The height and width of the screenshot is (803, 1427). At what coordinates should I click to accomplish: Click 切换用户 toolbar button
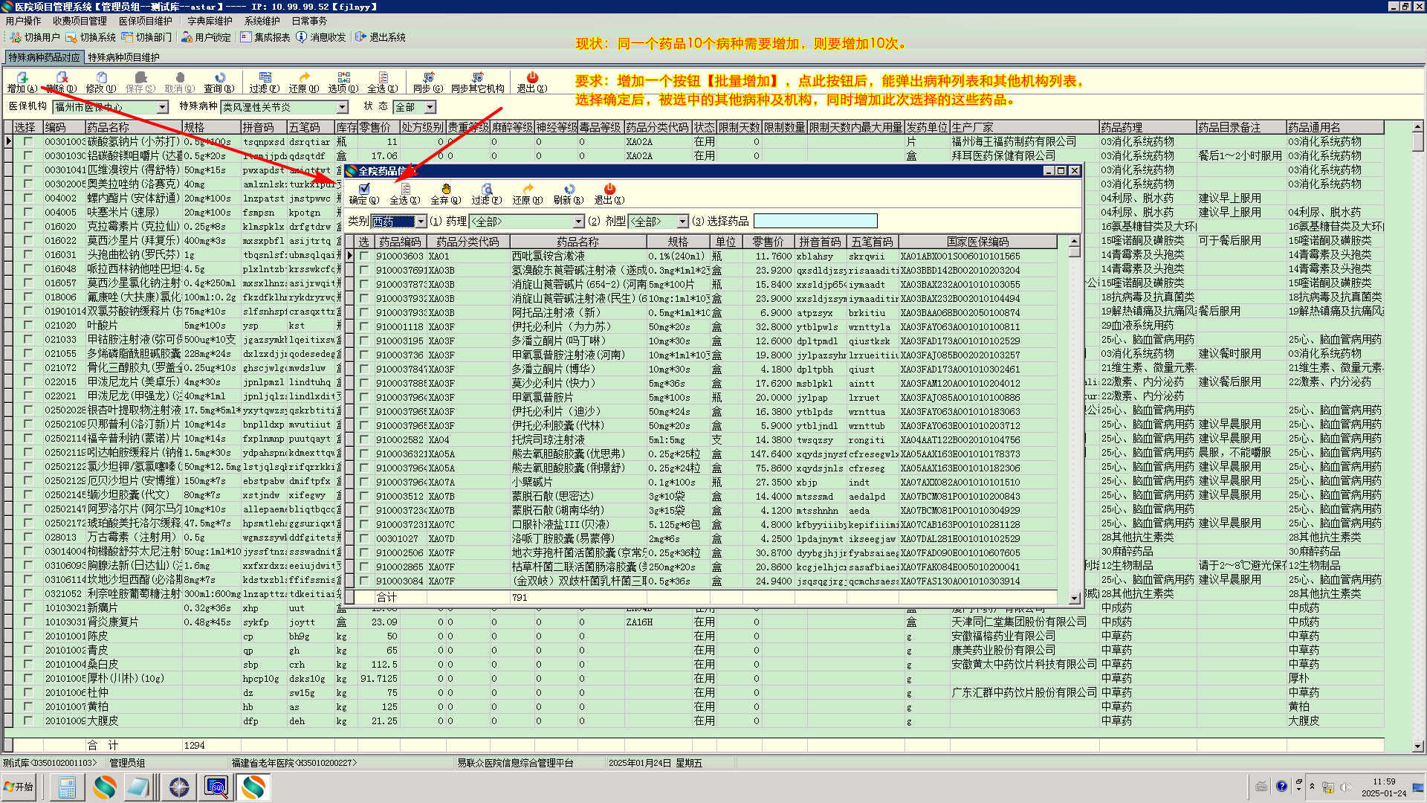click(x=36, y=37)
